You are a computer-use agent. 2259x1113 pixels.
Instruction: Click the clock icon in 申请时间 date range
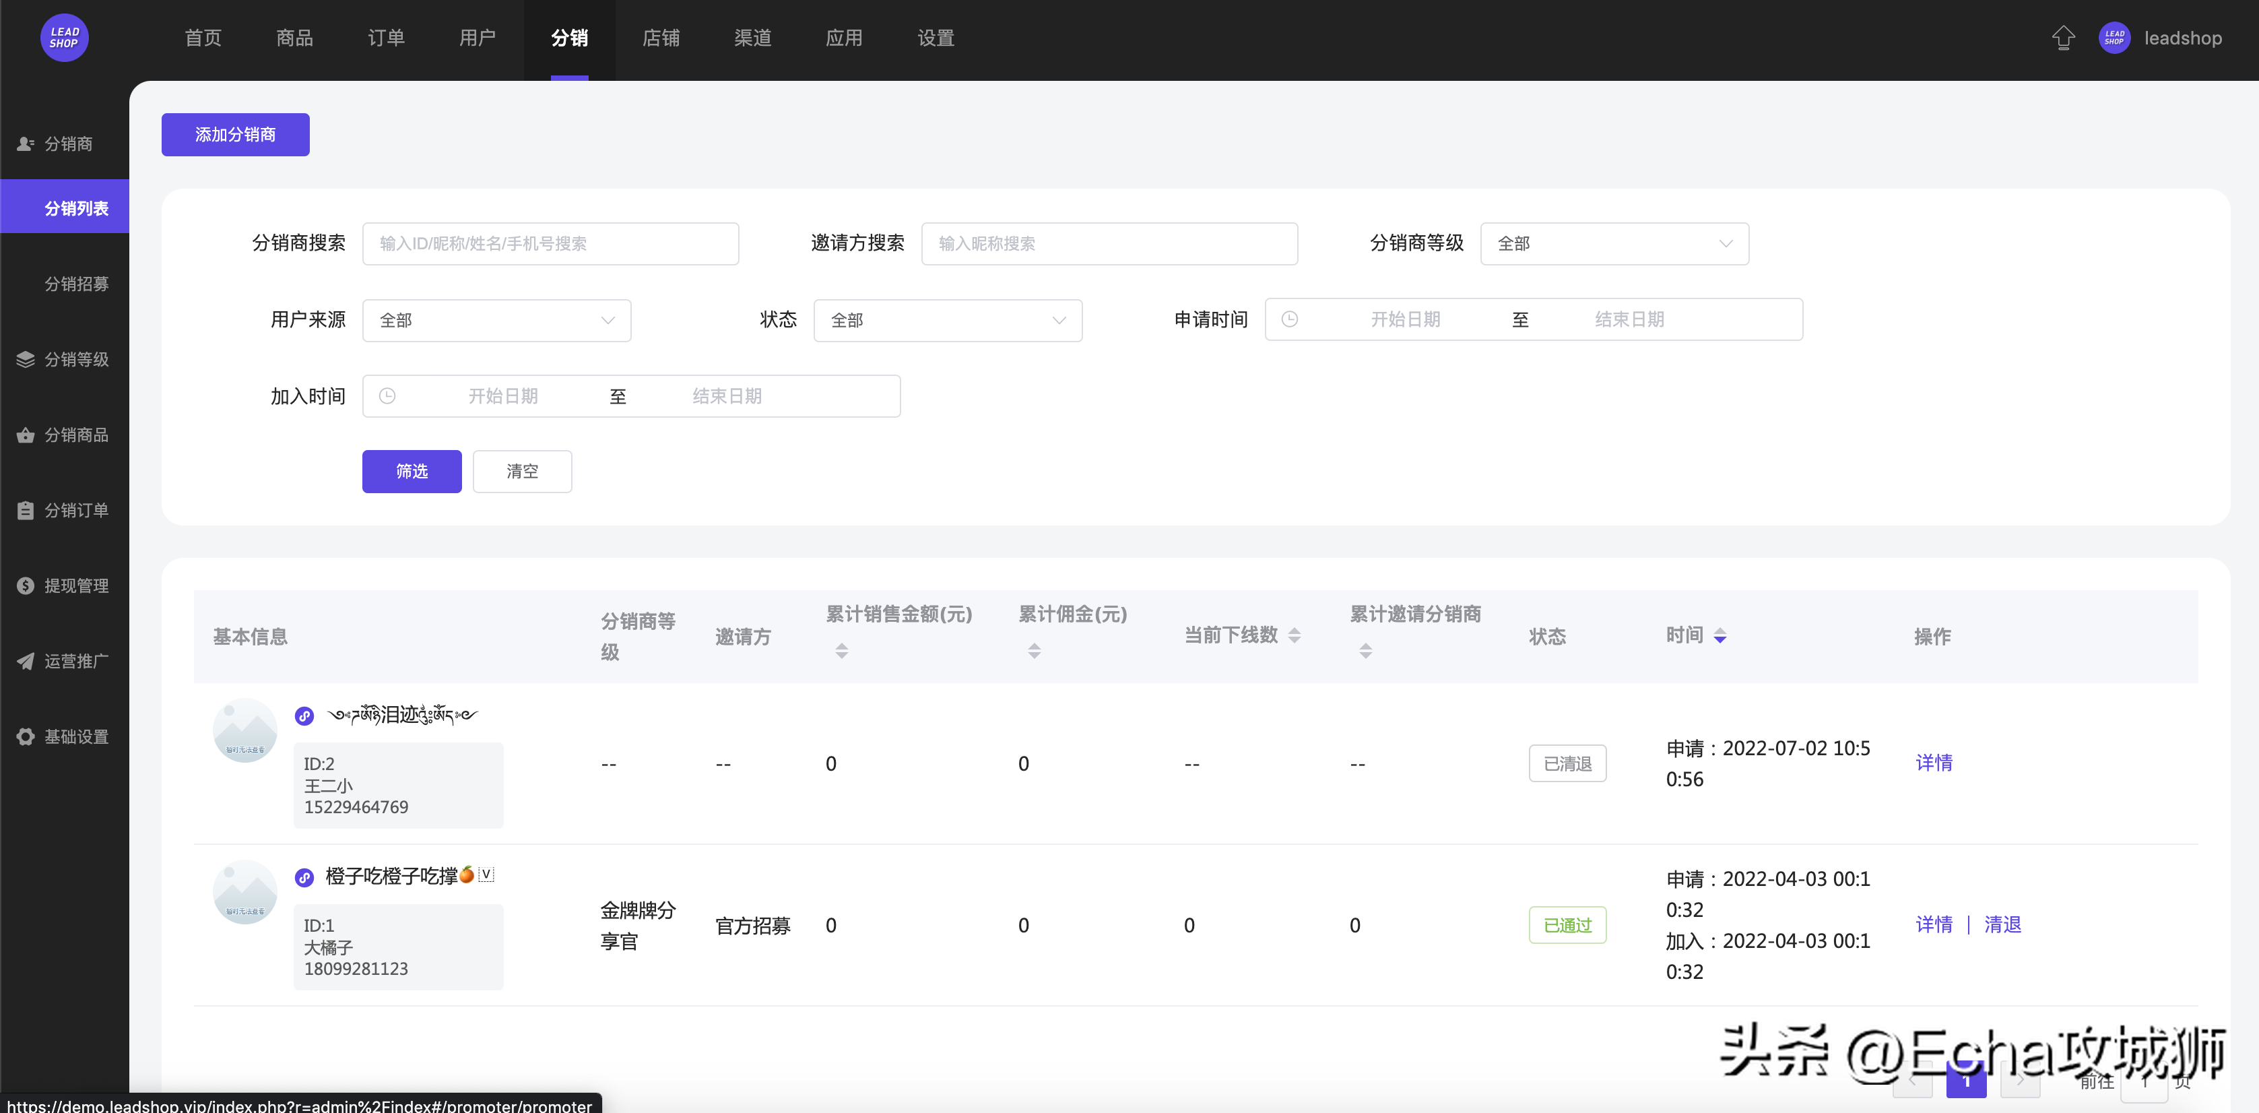(x=1289, y=319)
